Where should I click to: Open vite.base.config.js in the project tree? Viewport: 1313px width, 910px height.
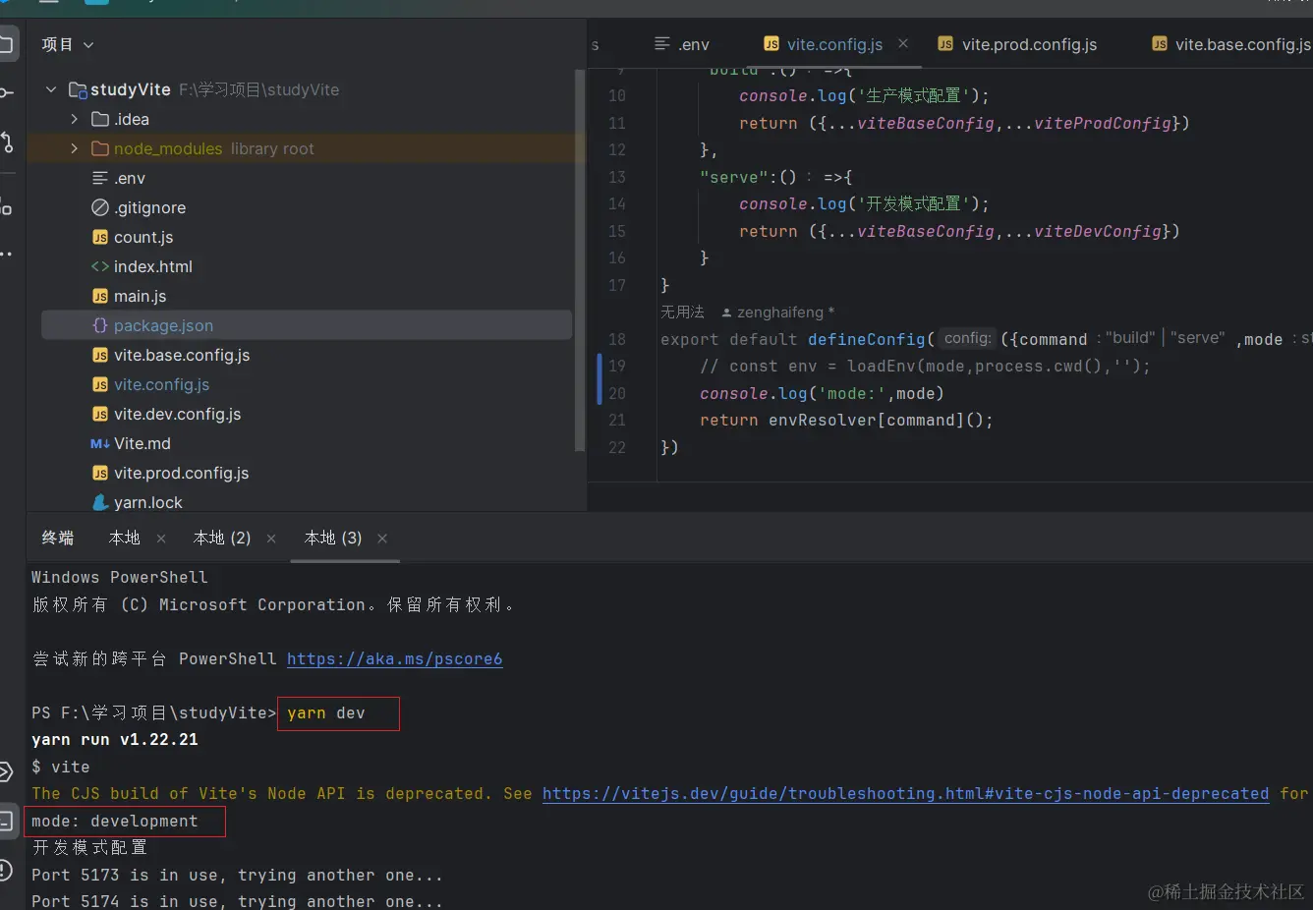click(182, 355)
